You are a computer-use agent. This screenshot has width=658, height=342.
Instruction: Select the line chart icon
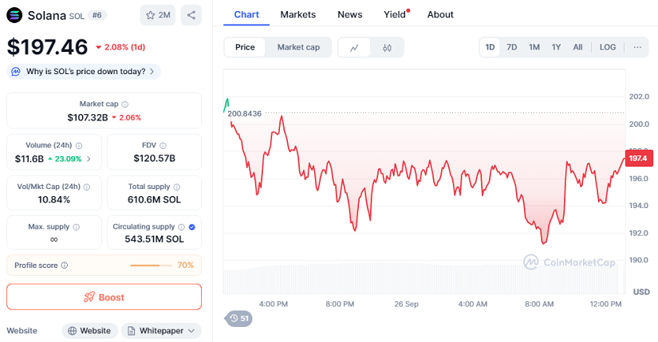coord(354,47)
